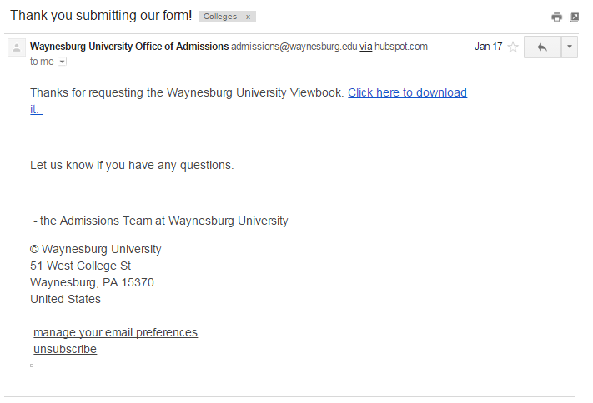Open the hubspot.com link in the header
Viewport: 593px width, 403px height.
point(401,47)
